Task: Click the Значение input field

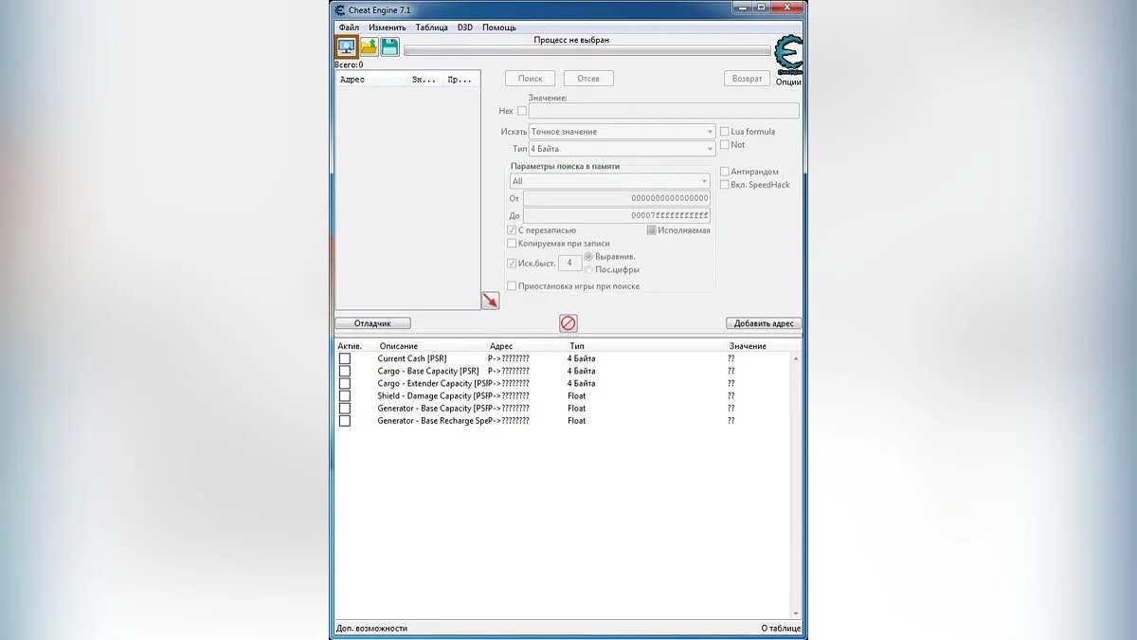Action: pyautogui.click(x=663, y=111)
